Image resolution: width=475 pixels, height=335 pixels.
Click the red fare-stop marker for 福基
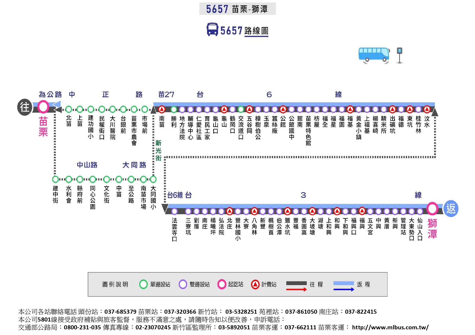(350, 109)
